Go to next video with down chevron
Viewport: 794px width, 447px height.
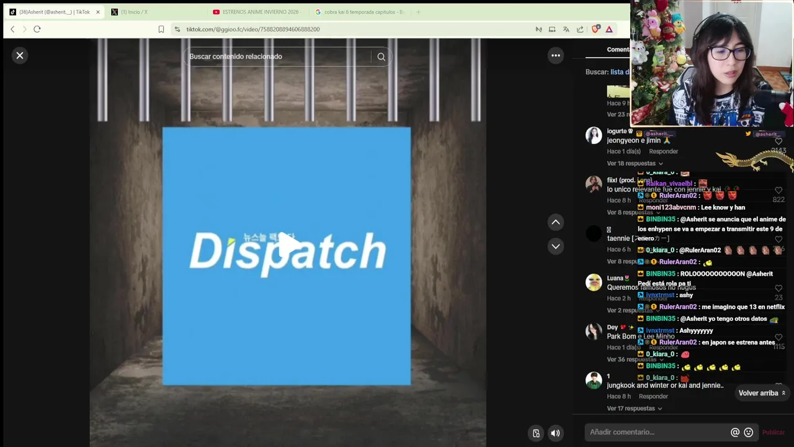pyautogui.click(x=556, y=246)
